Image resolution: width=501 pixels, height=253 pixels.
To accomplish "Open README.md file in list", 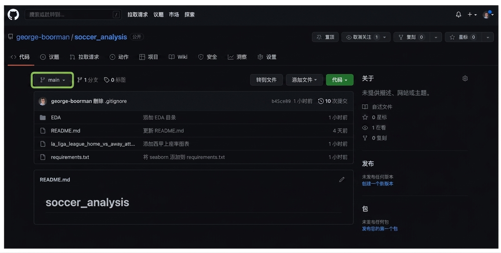I will tap(65, 131).
